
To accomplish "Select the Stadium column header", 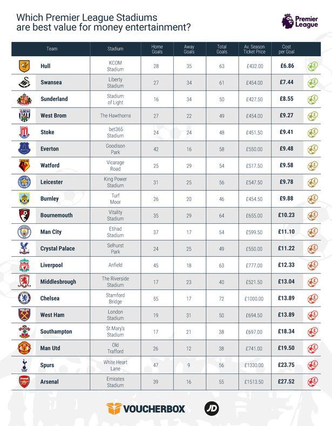I will click(x=115, y=49).
